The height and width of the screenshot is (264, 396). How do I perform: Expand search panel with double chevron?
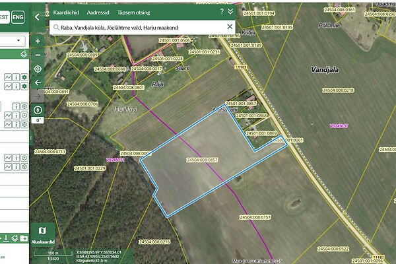tap(230, 12)
